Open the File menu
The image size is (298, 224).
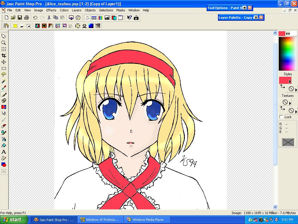(x=10, y=10)
